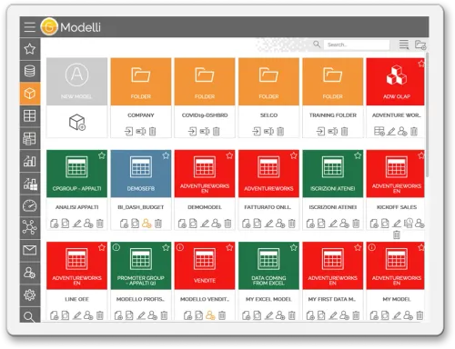The height and width of the screenshot is (349, 455).
Task: Delete the MY MODEL model
Action: (x=420, y=315)
